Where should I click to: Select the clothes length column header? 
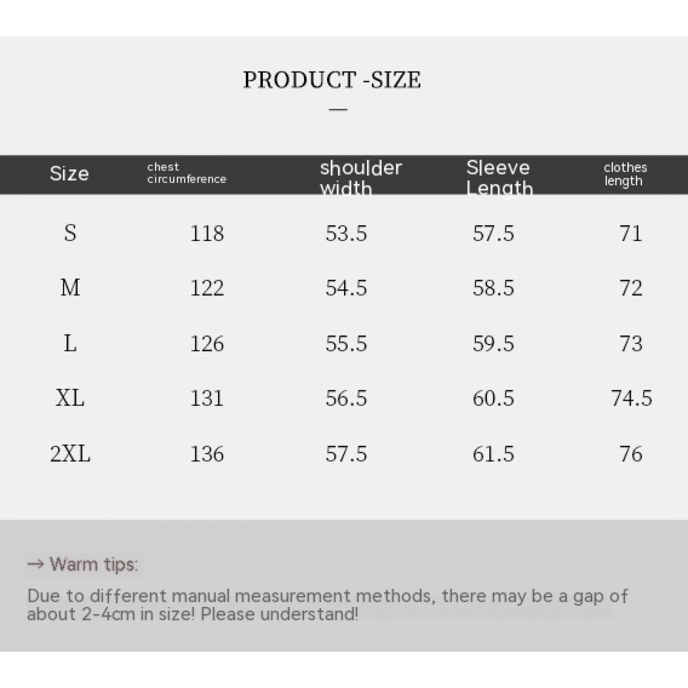pos(625,174)
